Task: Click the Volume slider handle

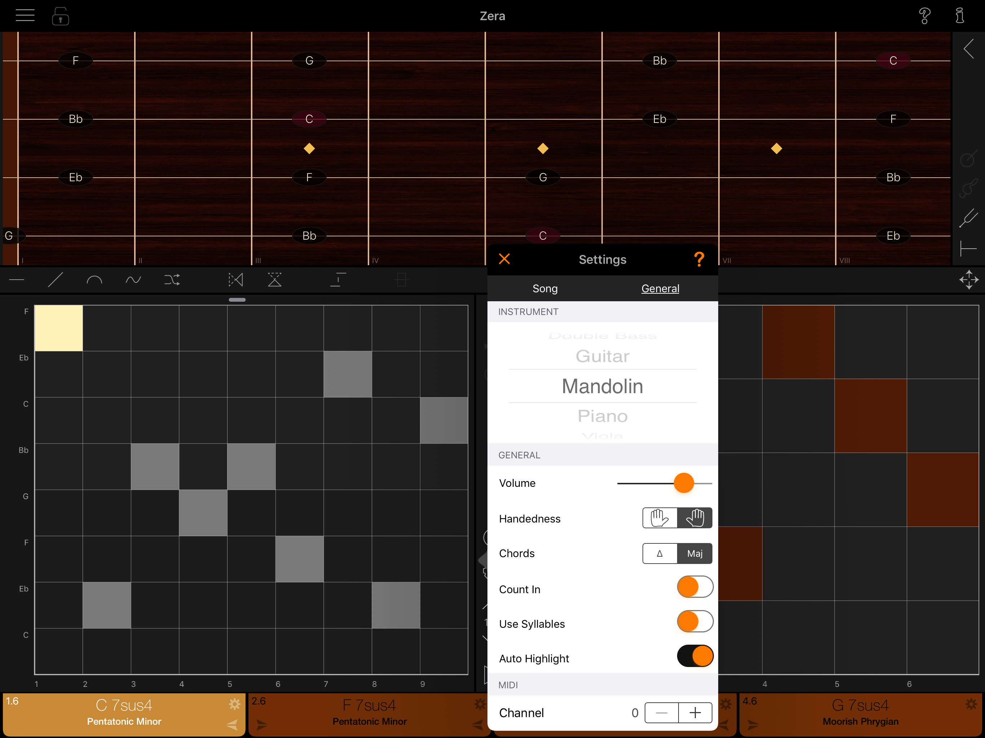Action: tap(683, 483)
